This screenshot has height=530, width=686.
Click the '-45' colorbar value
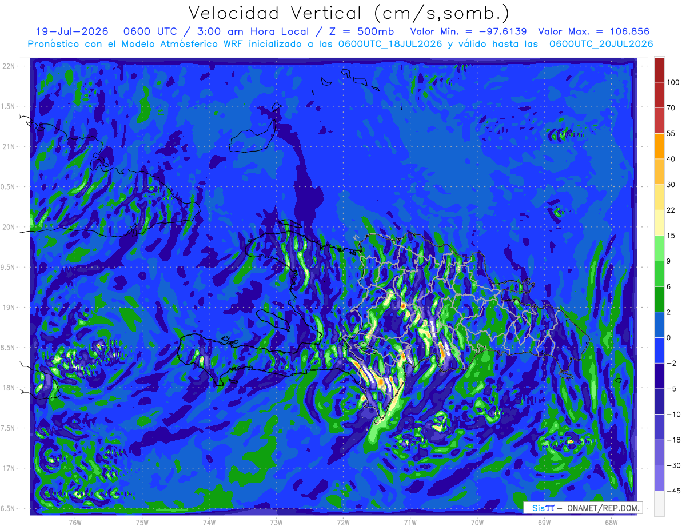673,491
